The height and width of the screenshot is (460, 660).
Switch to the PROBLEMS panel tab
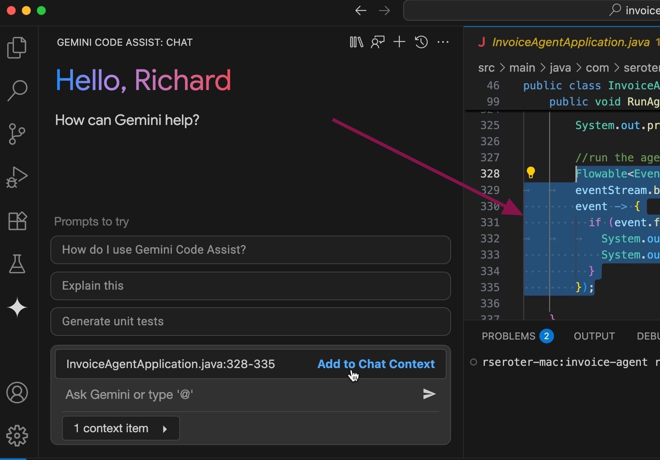pos(509,336)
